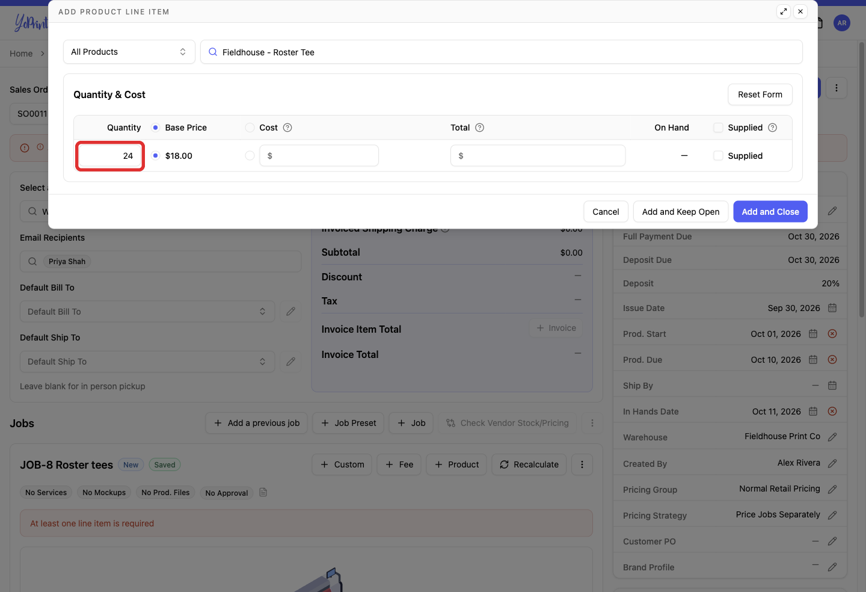Click the Quantity input showing 24
Image resolution: width=866 pixels, height=592 pixels.
click(x=110, y=156)
